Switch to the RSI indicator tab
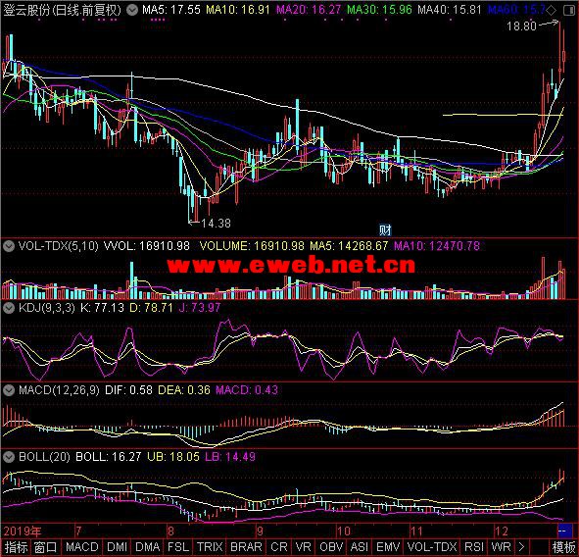579x557 pixels. click(x=474, y=547)
